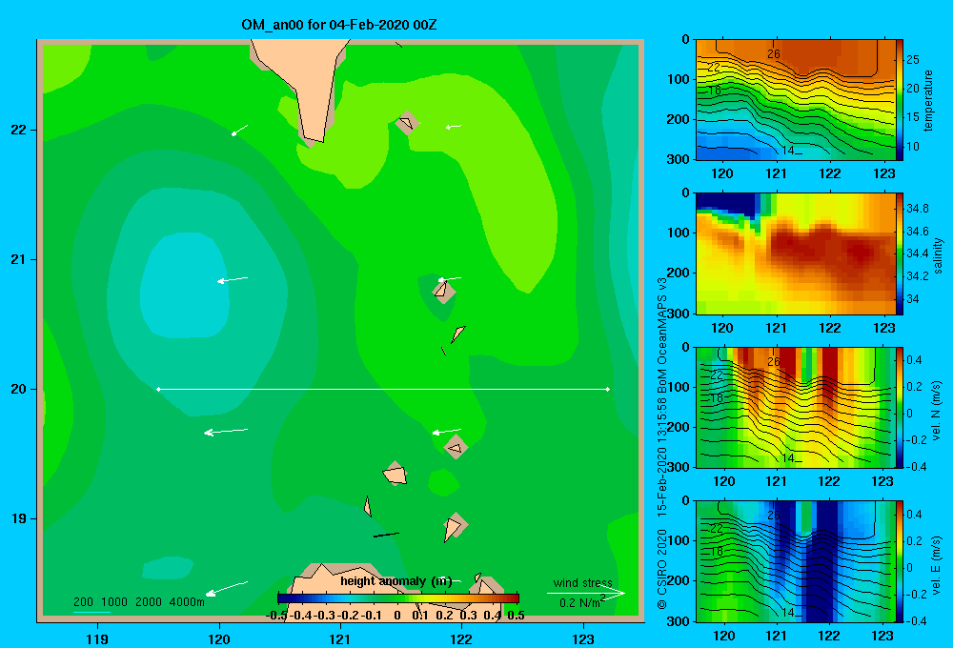Click the '0.2 N/m2' wind stress value
The width and height of the screenshot is (953, 648).
[582, 602]
